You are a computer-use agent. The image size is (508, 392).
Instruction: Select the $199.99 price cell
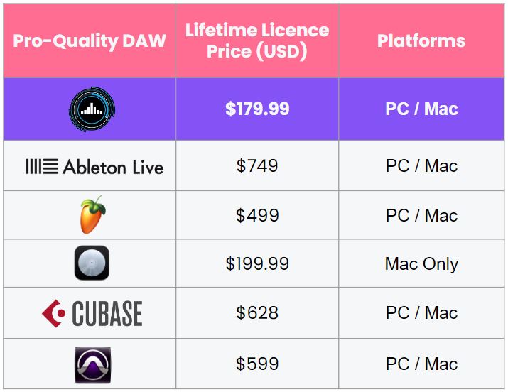pyautogui.click(x=257, y=264)
